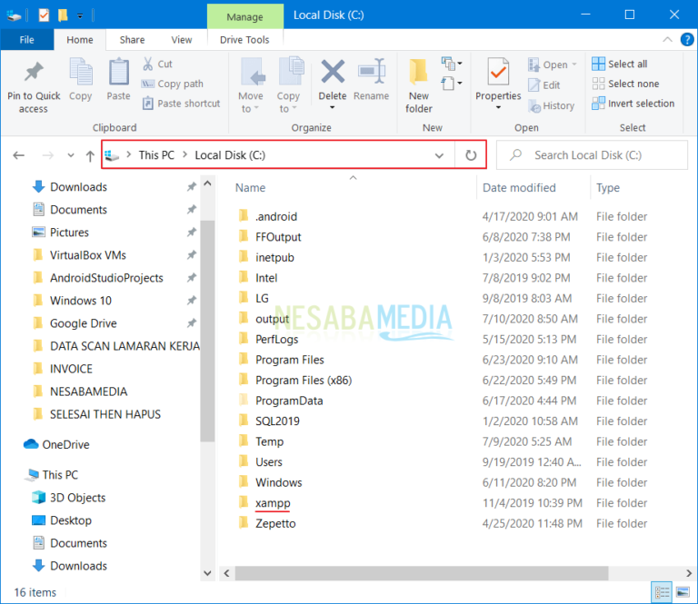
Task: Open the OneDrive cloud item
Action: coord(56,444)
